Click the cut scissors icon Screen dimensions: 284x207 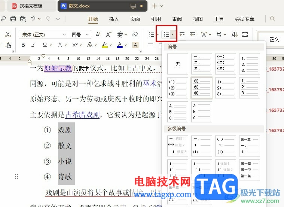[8, 34]
